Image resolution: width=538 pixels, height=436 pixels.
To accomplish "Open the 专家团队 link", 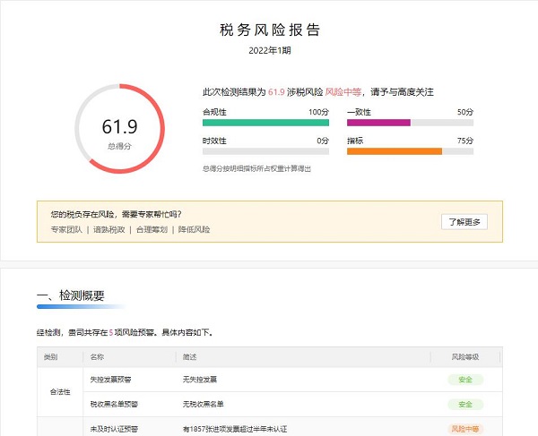I will (x=66, y=229).
